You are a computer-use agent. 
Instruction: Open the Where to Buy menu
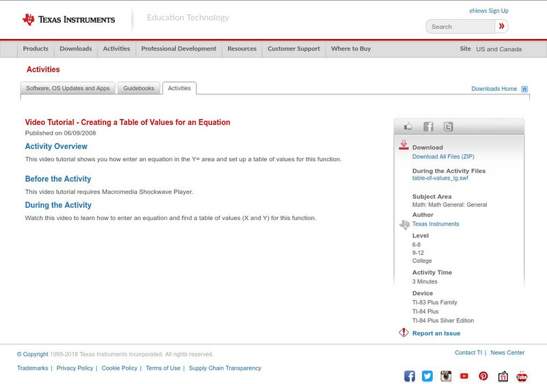(351, 49)
